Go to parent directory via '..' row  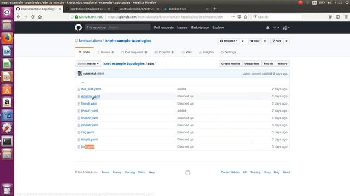83,82
